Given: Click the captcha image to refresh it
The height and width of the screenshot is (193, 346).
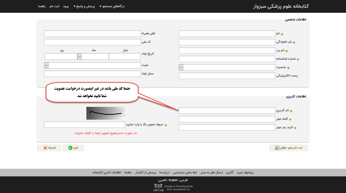Looking at the screenshot, I should click(106, 113).
